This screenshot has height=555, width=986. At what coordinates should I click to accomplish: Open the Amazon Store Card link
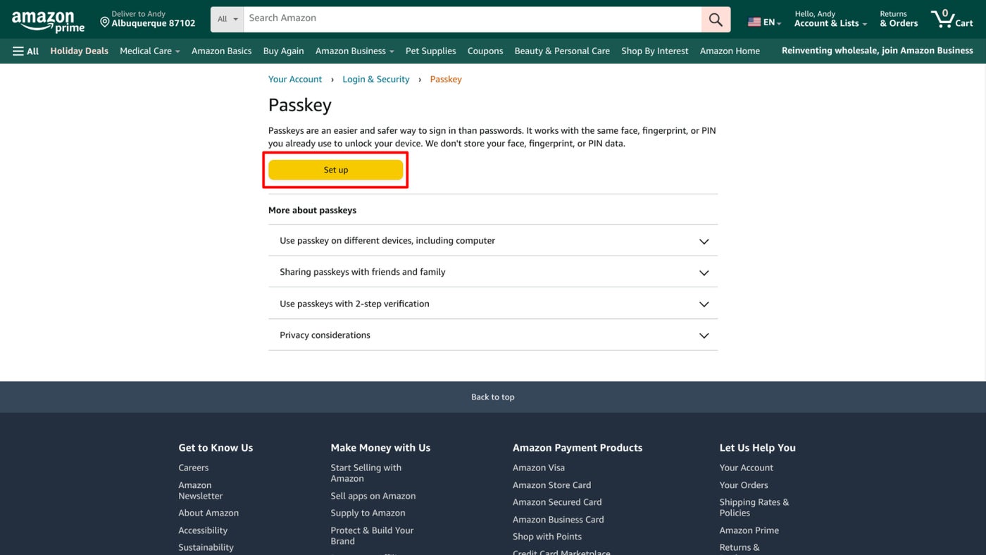552,485
